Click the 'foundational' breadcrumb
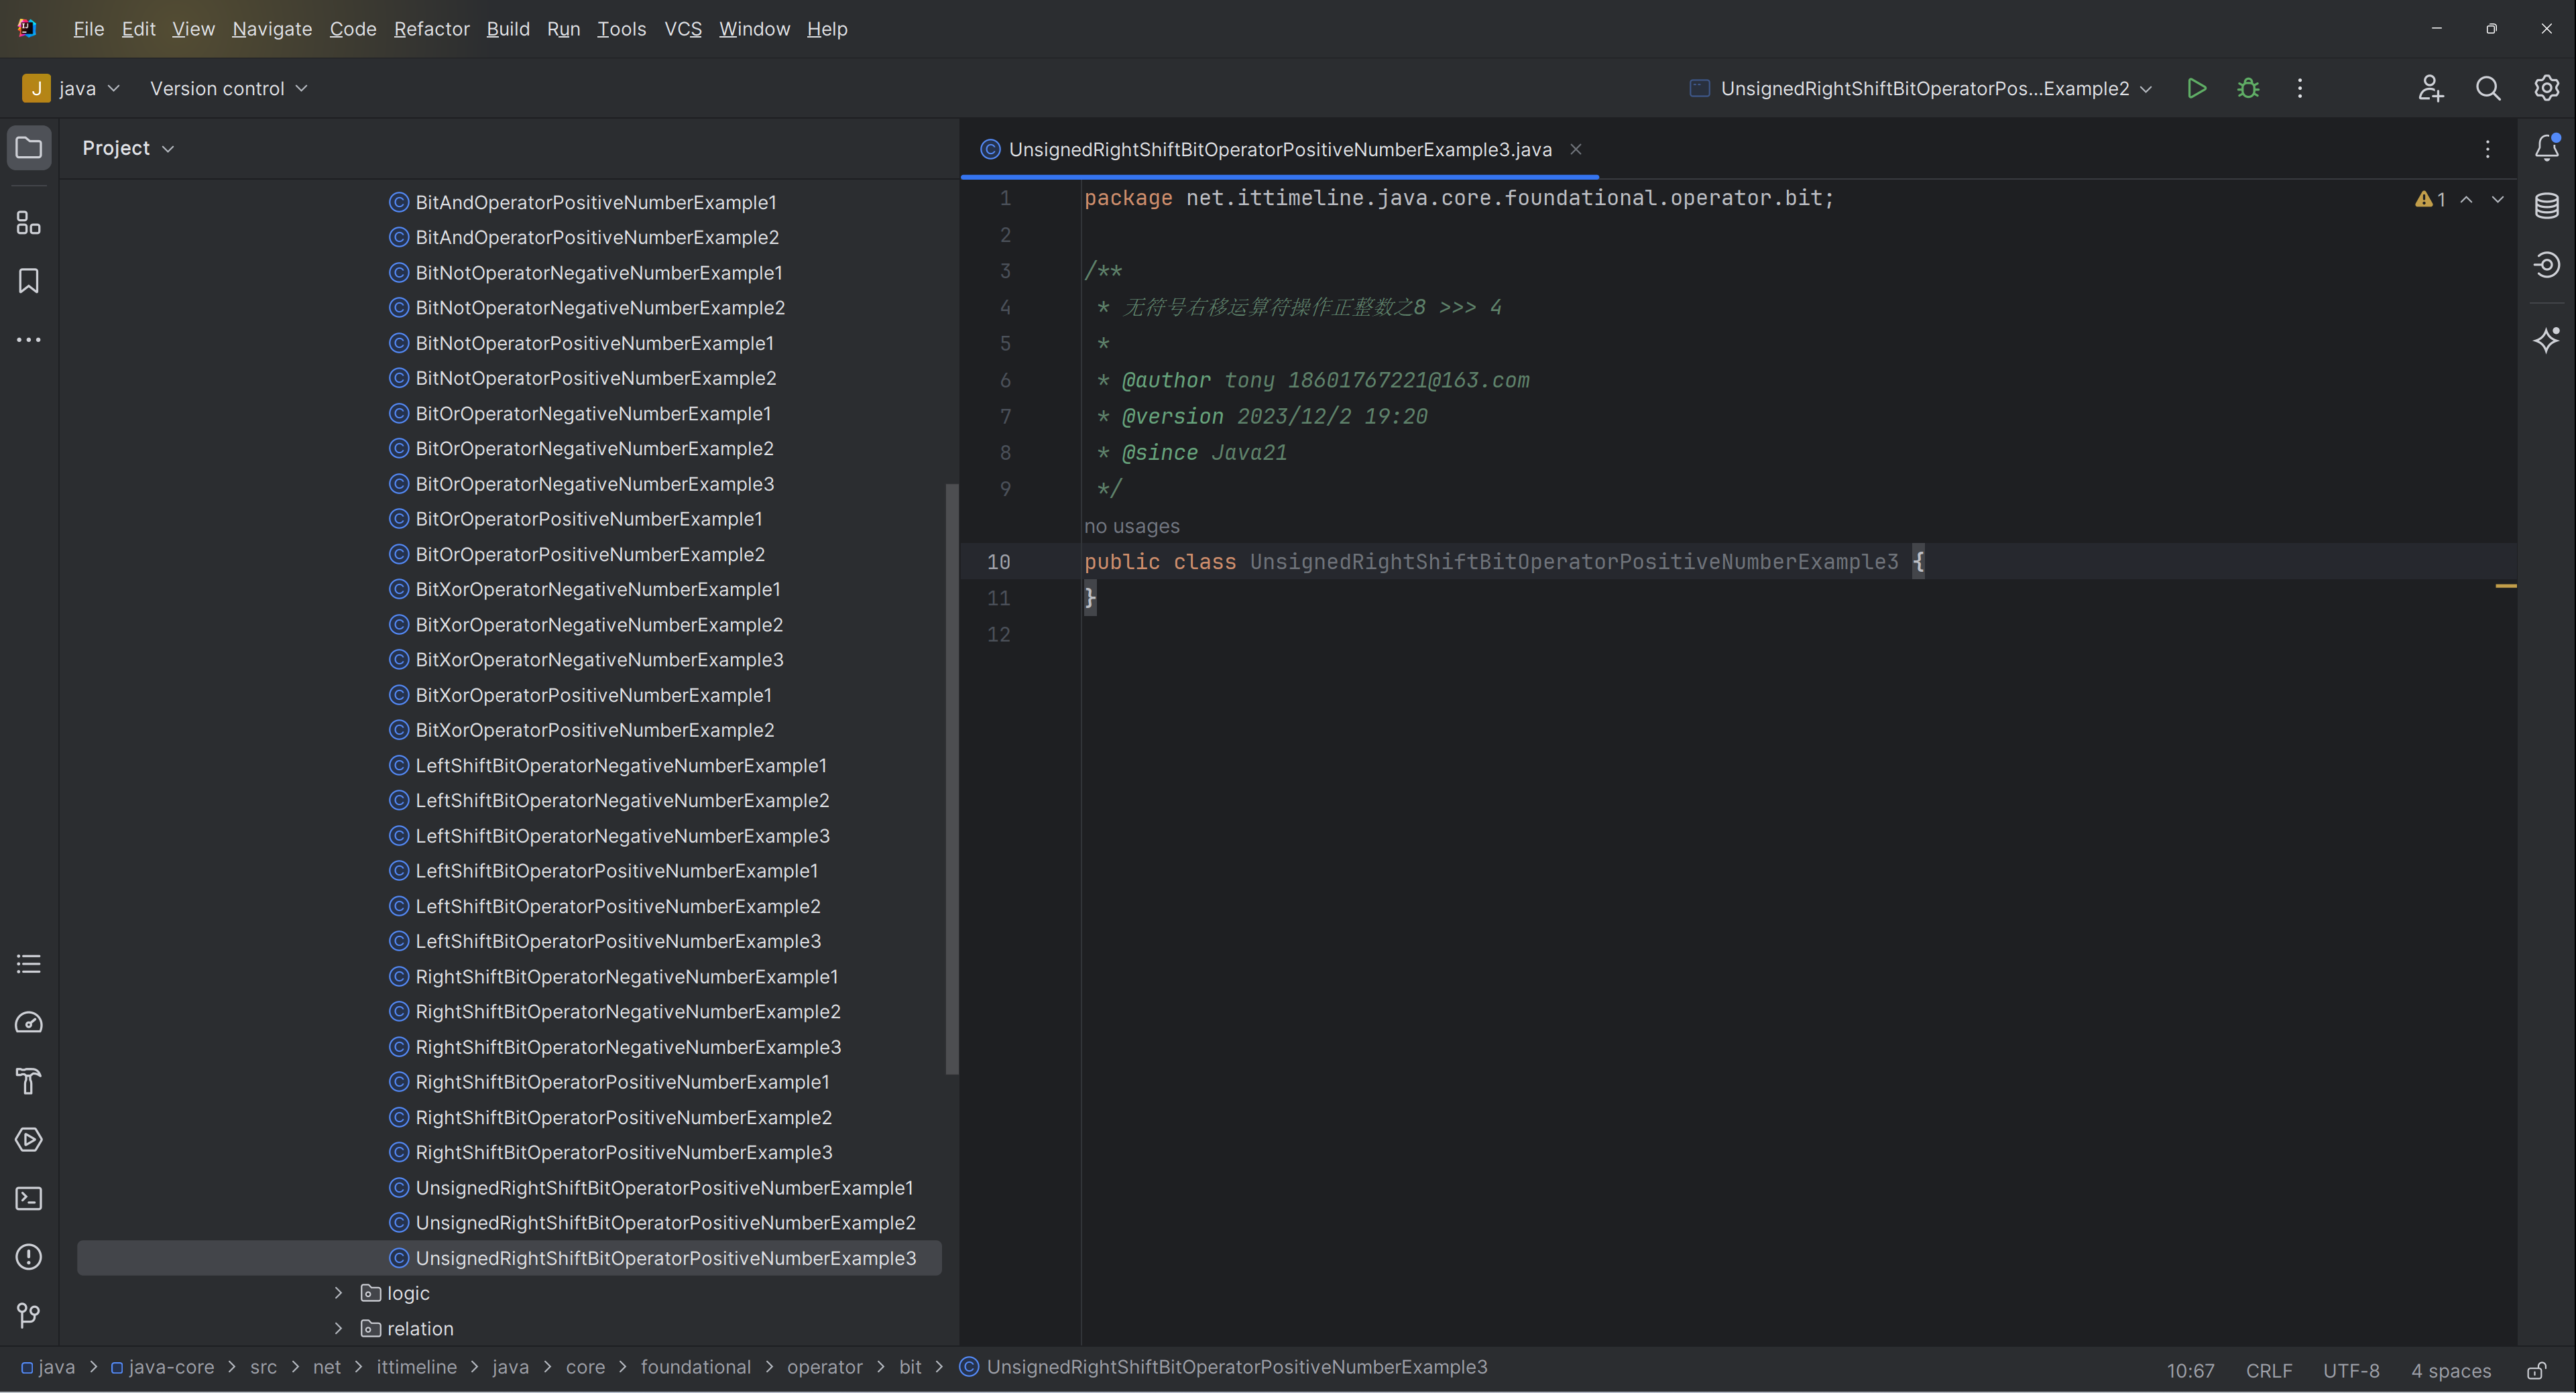The image size is (2576, 1393). coord(695,1367)
